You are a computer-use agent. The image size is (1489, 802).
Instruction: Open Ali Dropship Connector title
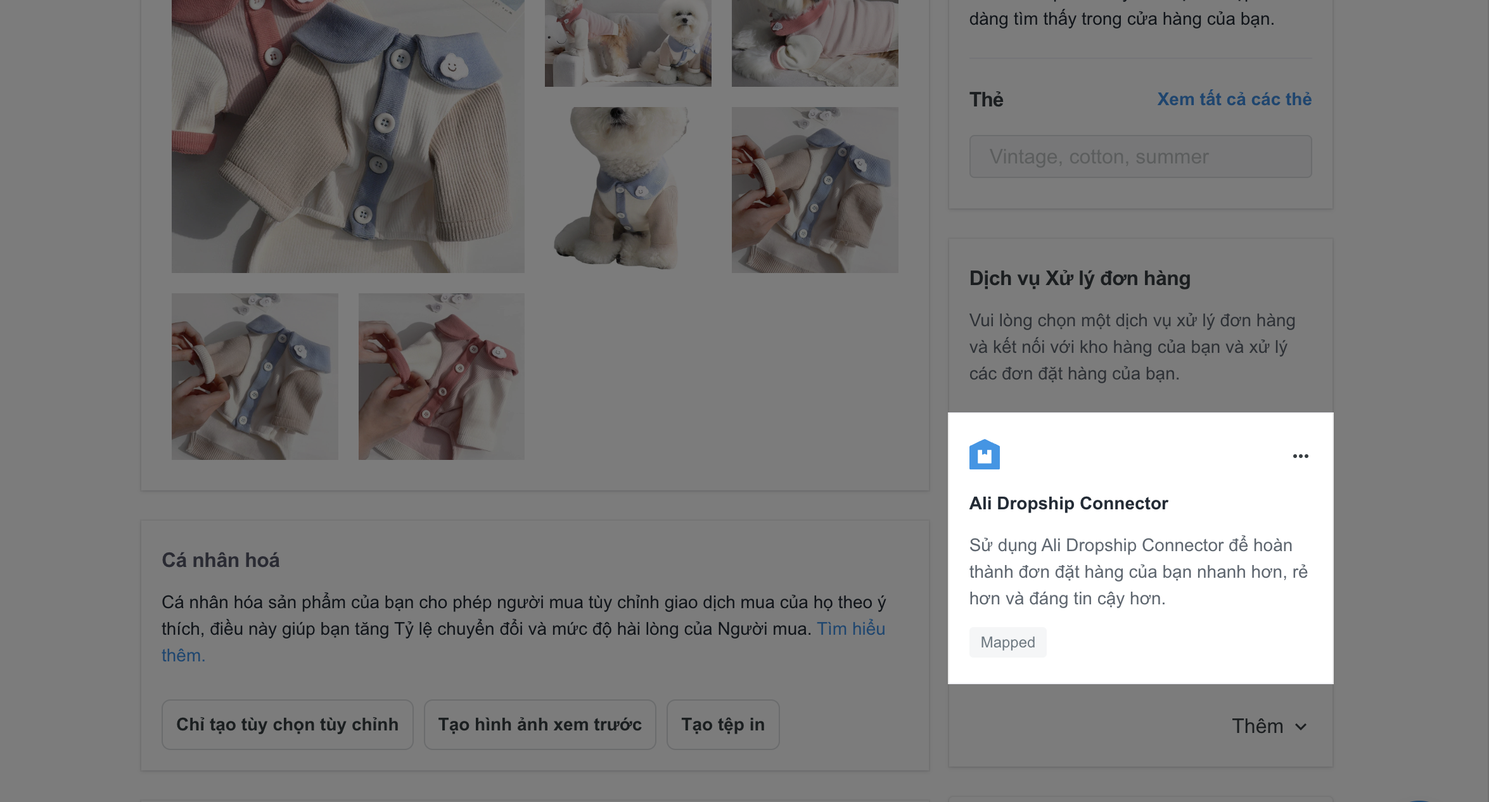coord(1068,503)
